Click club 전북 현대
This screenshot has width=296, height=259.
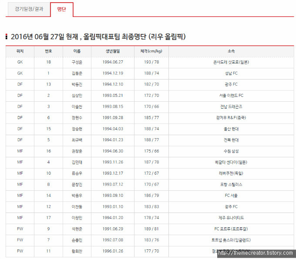click(231, 140)
